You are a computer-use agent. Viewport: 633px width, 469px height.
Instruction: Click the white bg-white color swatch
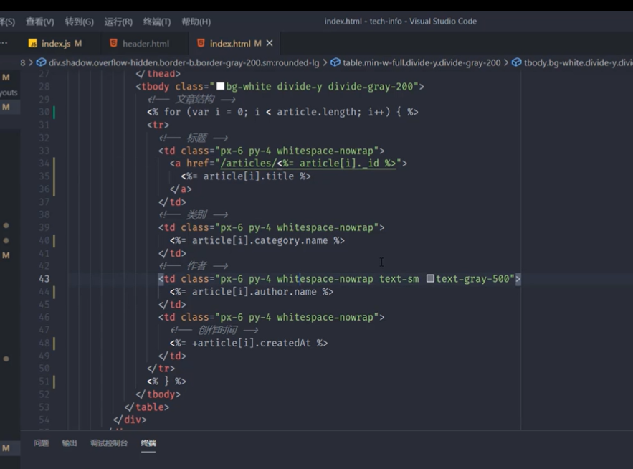pyautogui.click(x=220, y=86)
